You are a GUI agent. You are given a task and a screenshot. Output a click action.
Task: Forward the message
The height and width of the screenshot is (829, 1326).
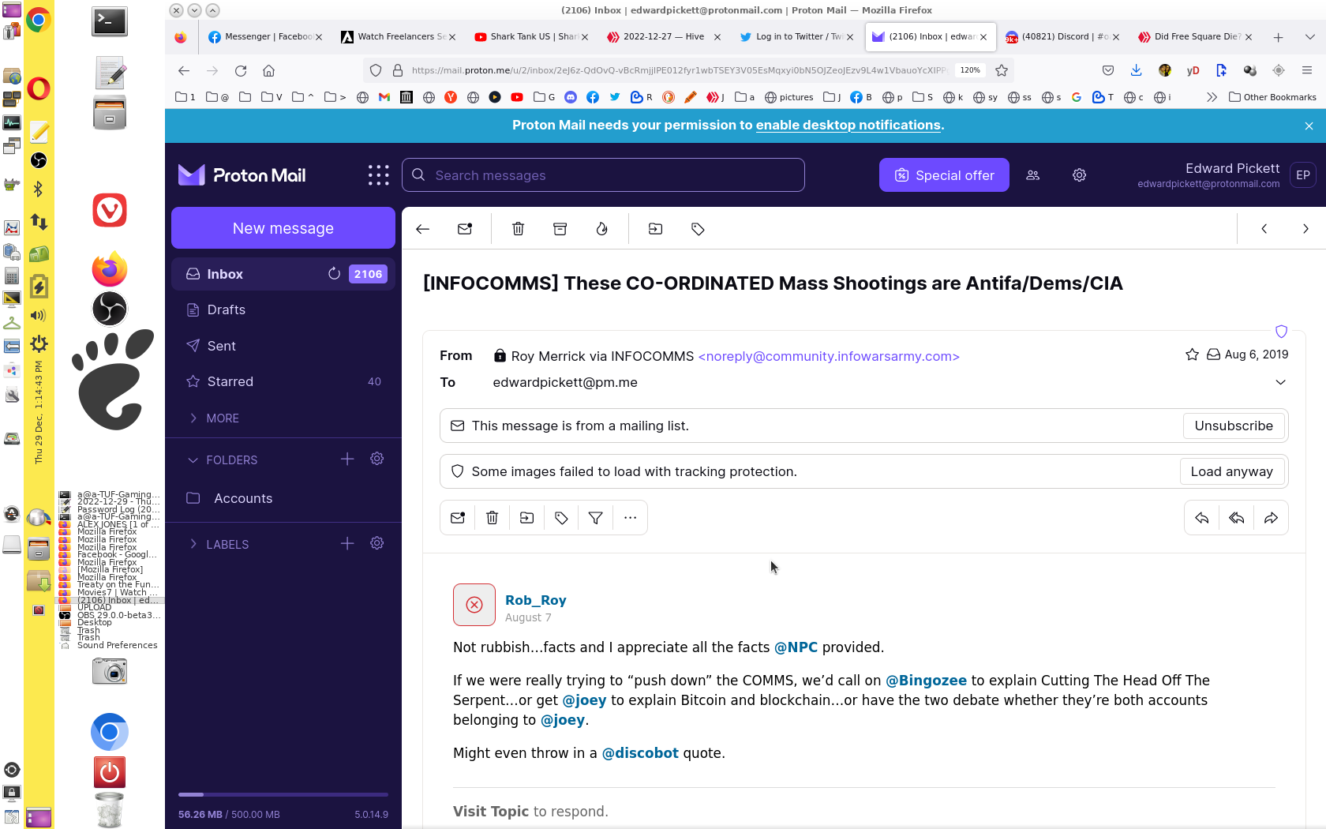tap(1271, 518)
